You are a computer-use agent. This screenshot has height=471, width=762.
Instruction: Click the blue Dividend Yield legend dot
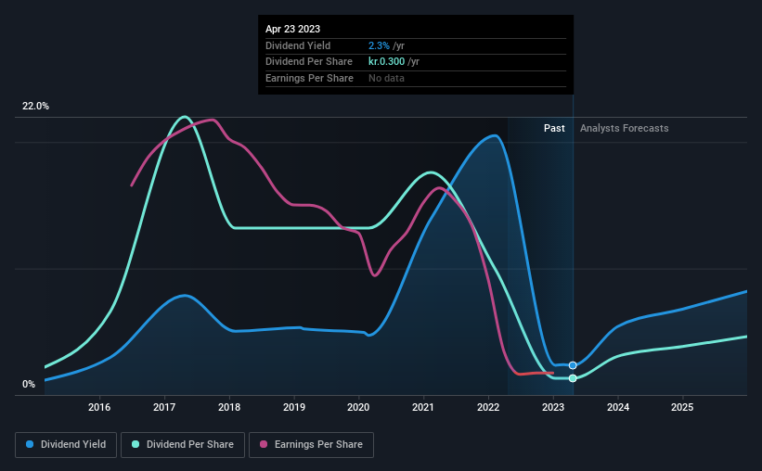coord(30,444)
